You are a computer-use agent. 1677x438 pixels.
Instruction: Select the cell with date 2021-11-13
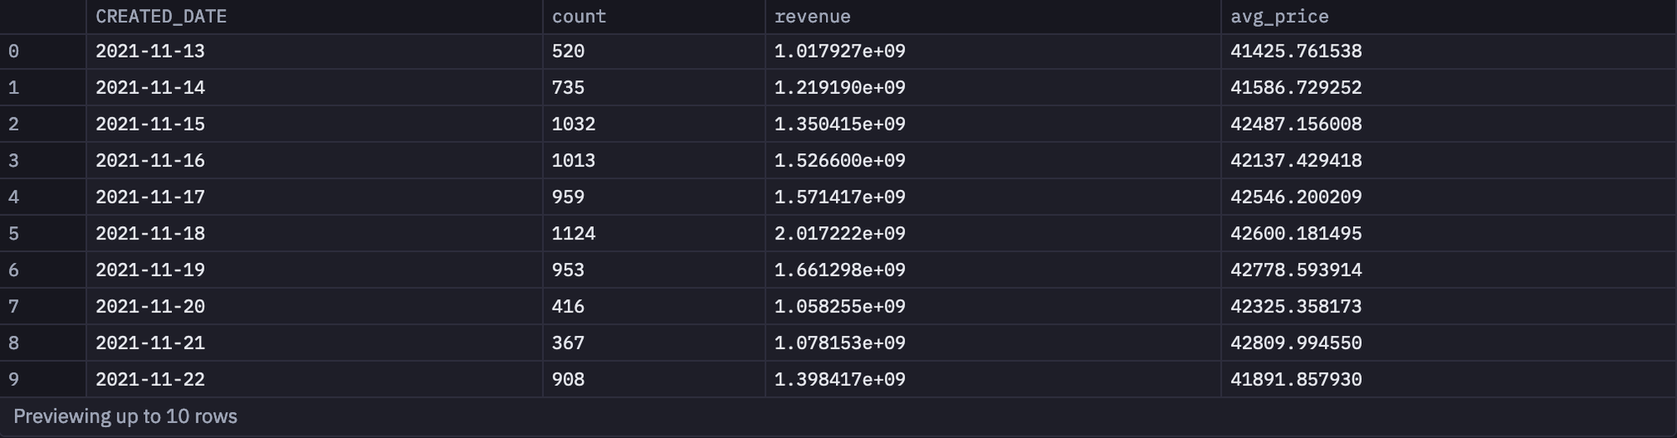coord(150,52)
